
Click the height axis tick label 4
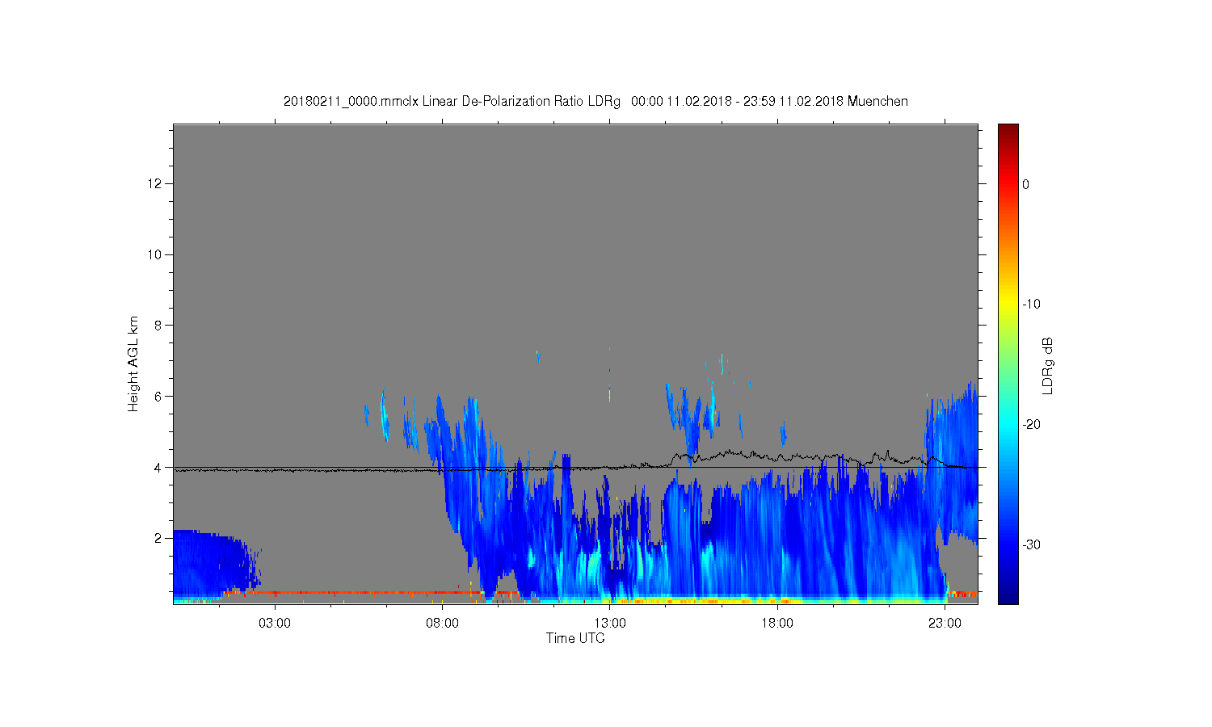[x=158, y=467]
